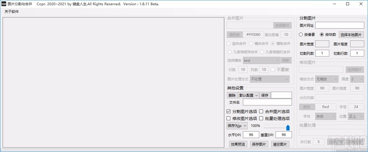Click the 保存图片 button
Screen dimensions: 368x152
[259, 144]
